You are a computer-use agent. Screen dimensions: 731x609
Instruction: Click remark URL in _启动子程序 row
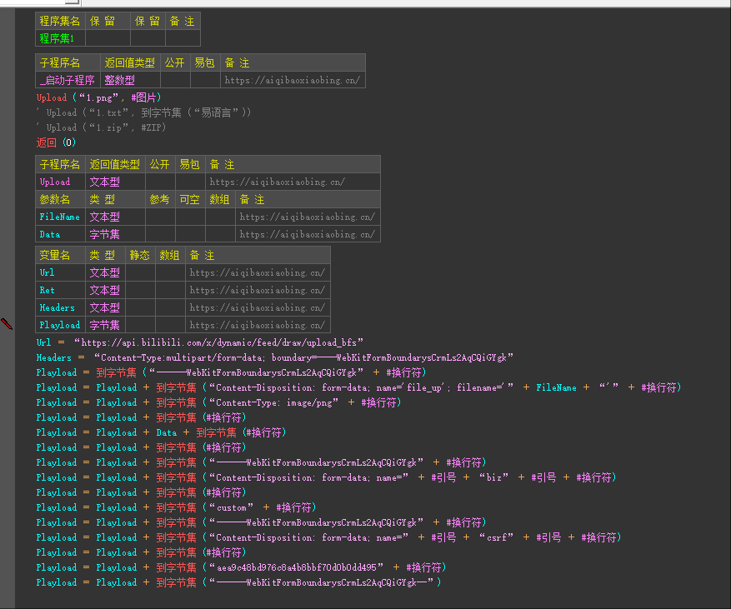click(x=293, y=80)
